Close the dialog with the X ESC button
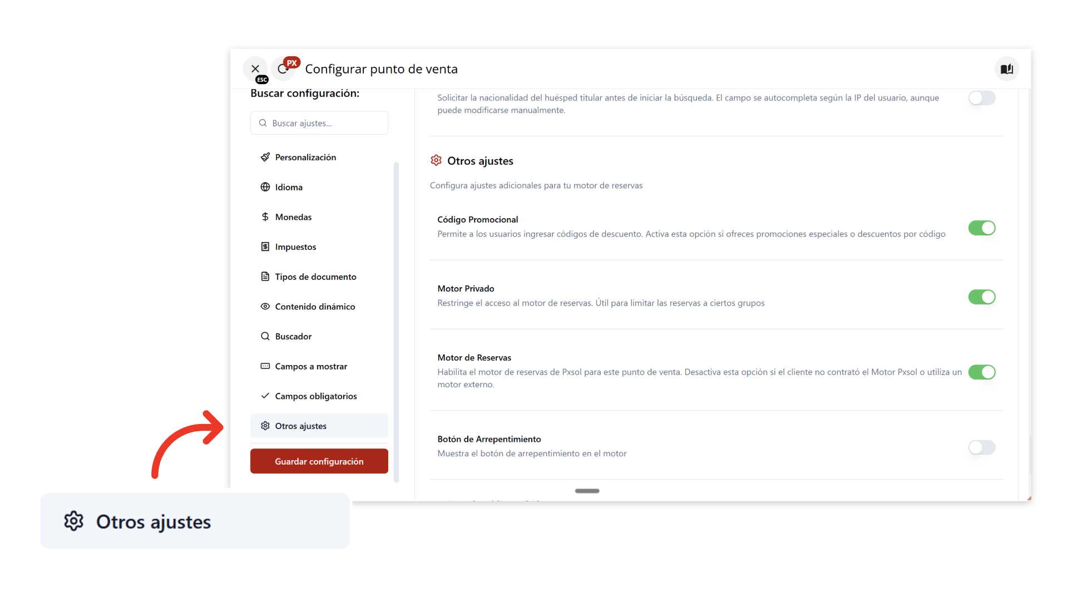This screenshot has width=1068, height=601. coord(255,69)
